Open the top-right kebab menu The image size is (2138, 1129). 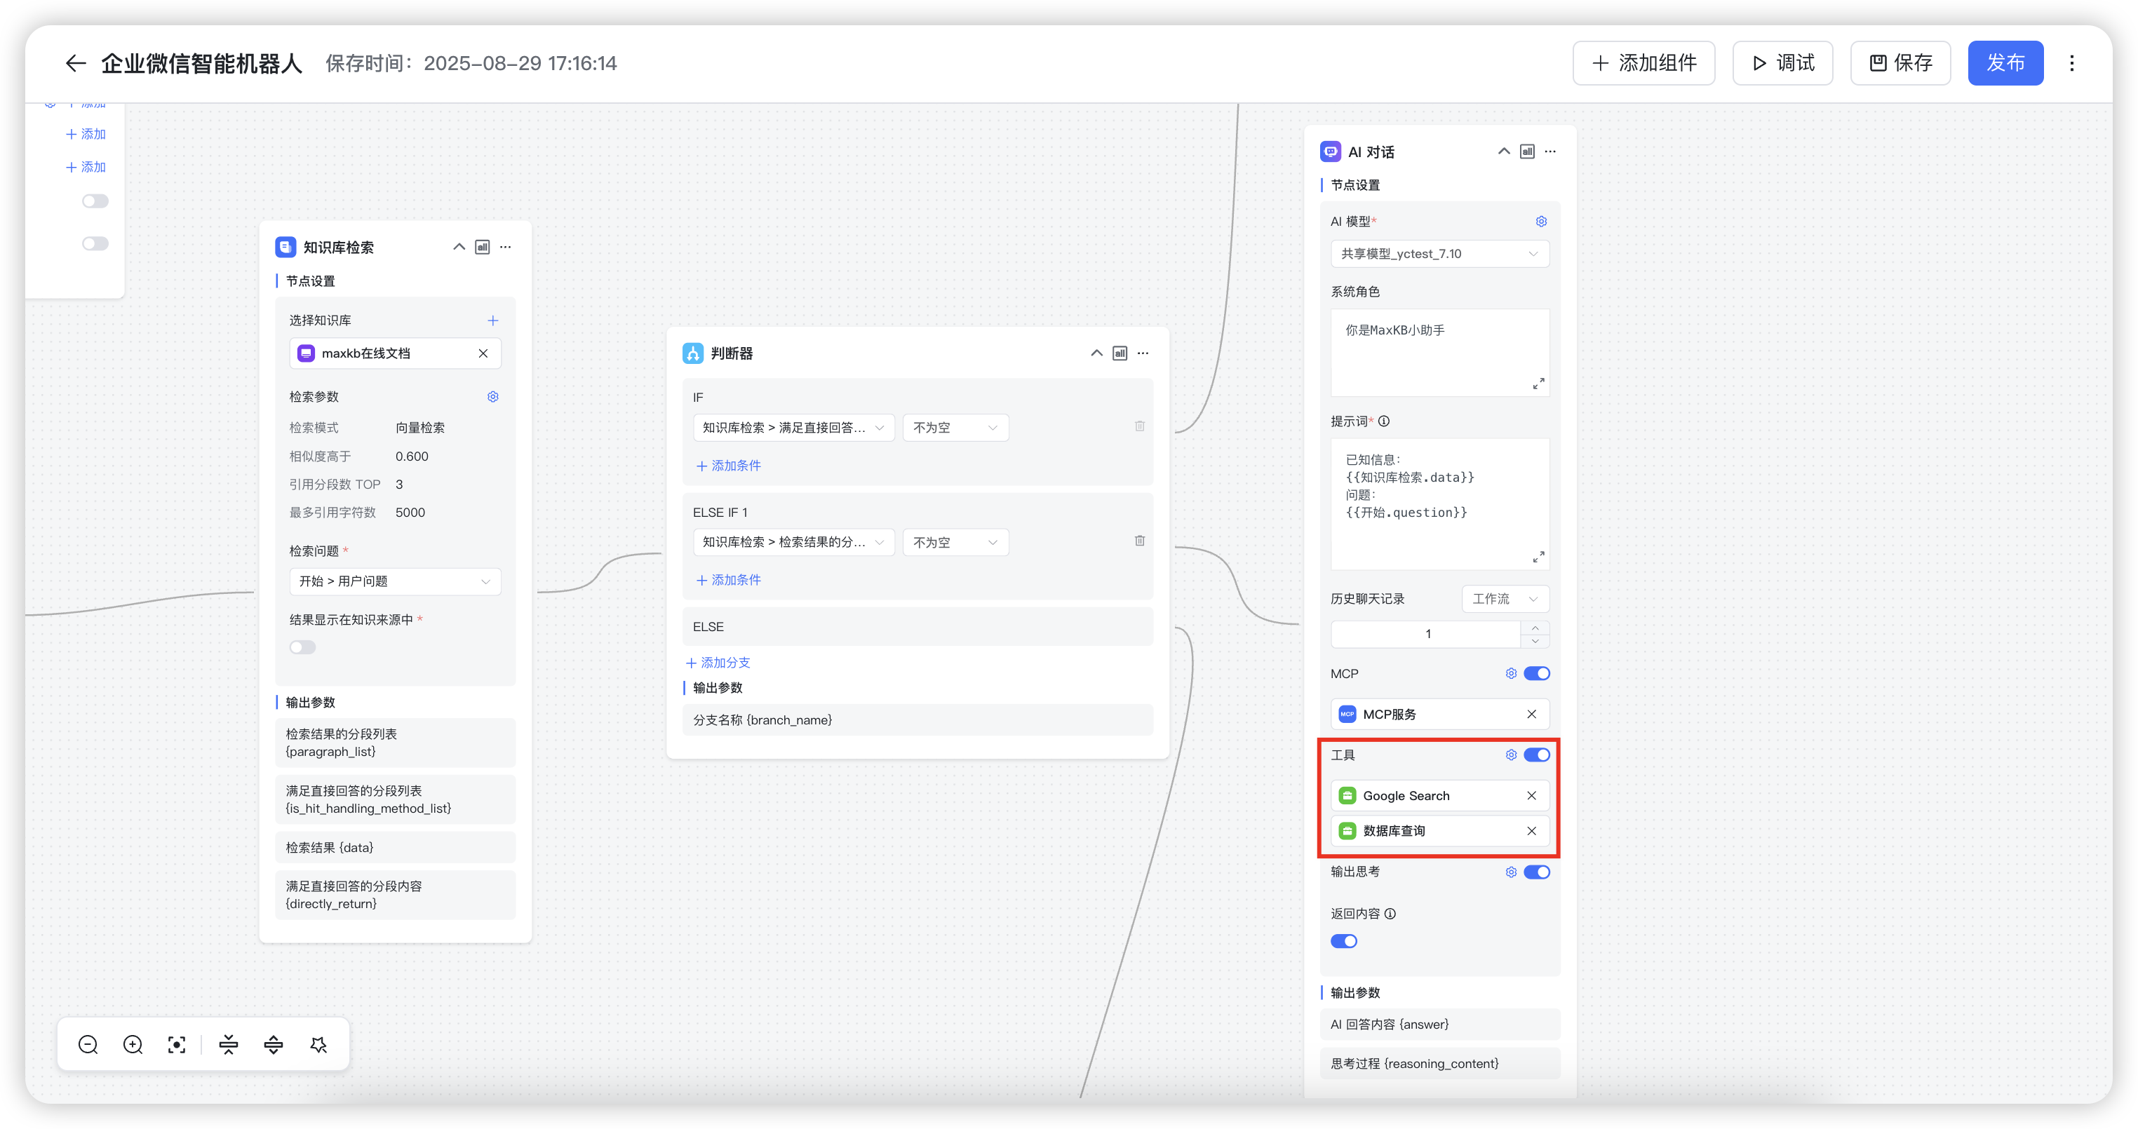click(2071, 63)
